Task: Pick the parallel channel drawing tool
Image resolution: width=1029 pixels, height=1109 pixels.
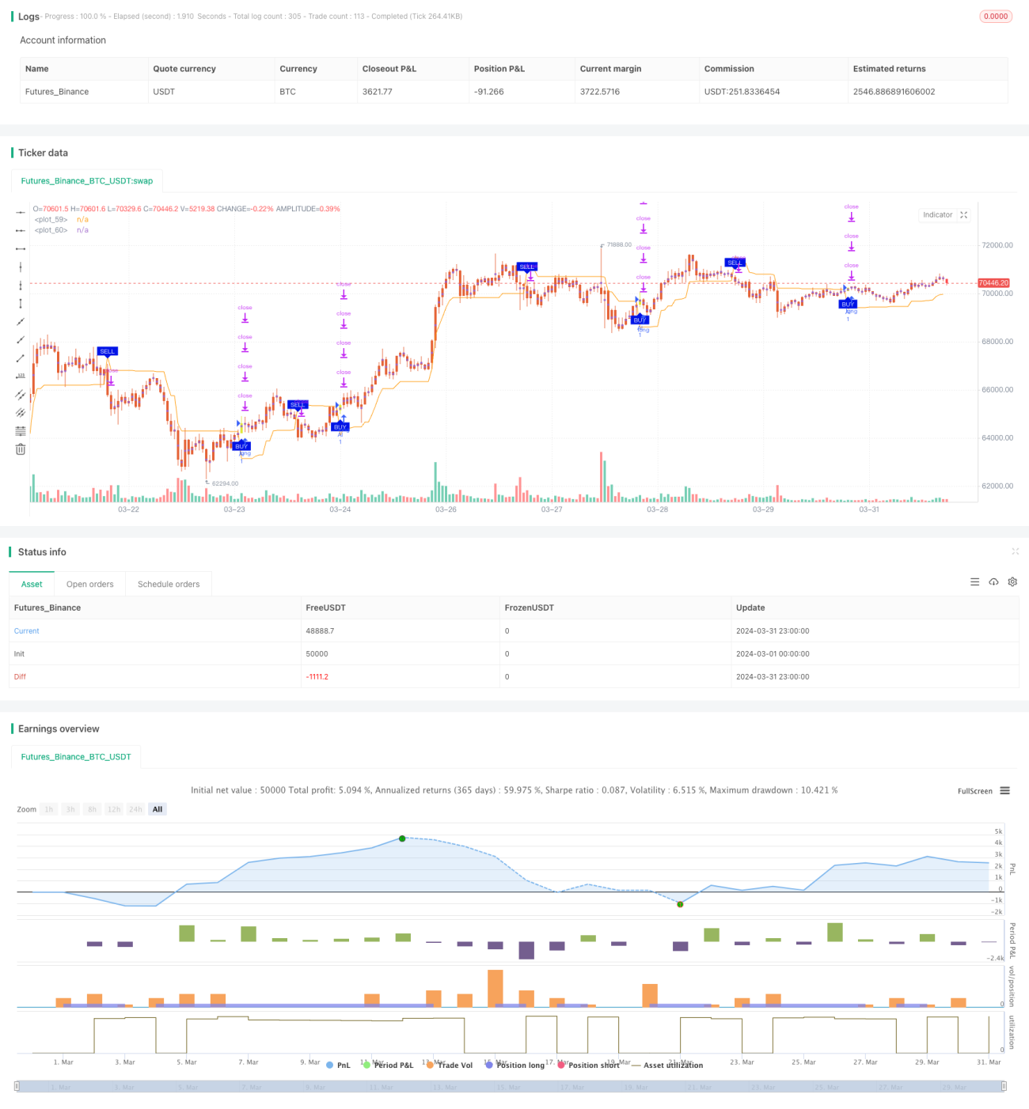Action: [x=21, y=394]
